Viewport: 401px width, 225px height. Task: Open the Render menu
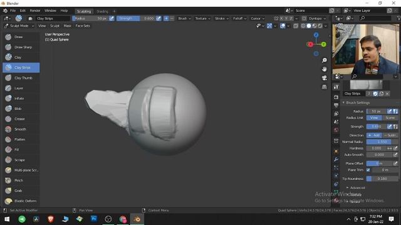(x=35, y=11)
